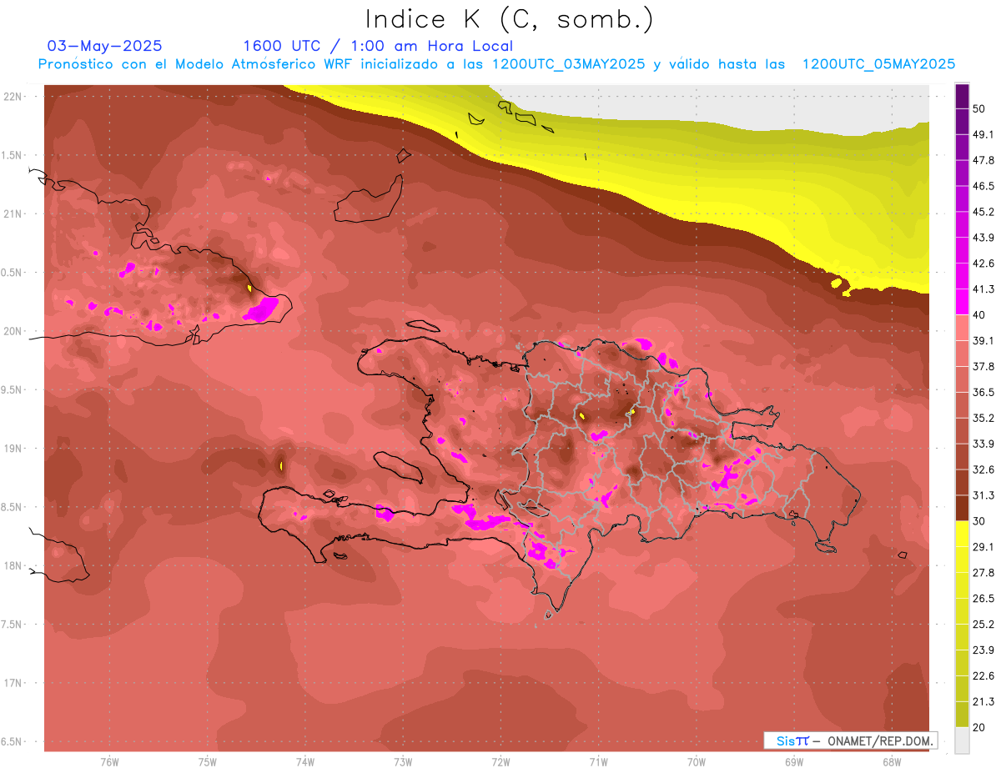Select the colorbar value "43.9"
The image size is (1001, 773).
984,238
